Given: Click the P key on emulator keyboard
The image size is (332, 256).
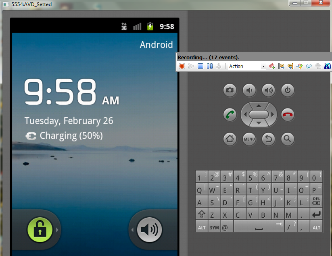Looking at the screenshot, I should click(316, 189).
